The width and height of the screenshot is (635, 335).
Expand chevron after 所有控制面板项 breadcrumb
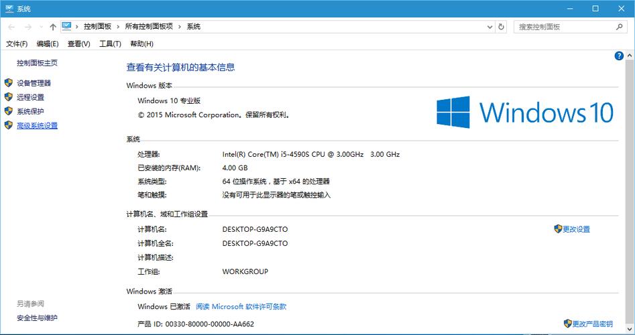click(180, 27)
